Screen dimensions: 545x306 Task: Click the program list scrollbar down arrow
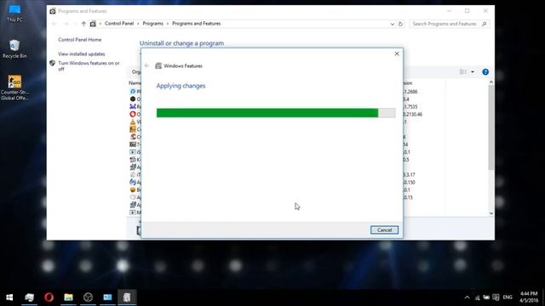click(490, 213)
